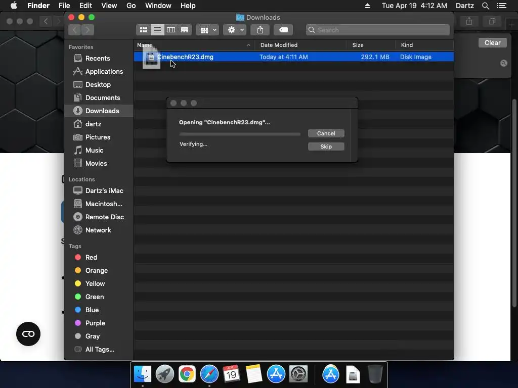Image resolution: width=518 pixels, height=388 pixels.
Task: Sort by Kind column
Action: [x=424, y=45]
